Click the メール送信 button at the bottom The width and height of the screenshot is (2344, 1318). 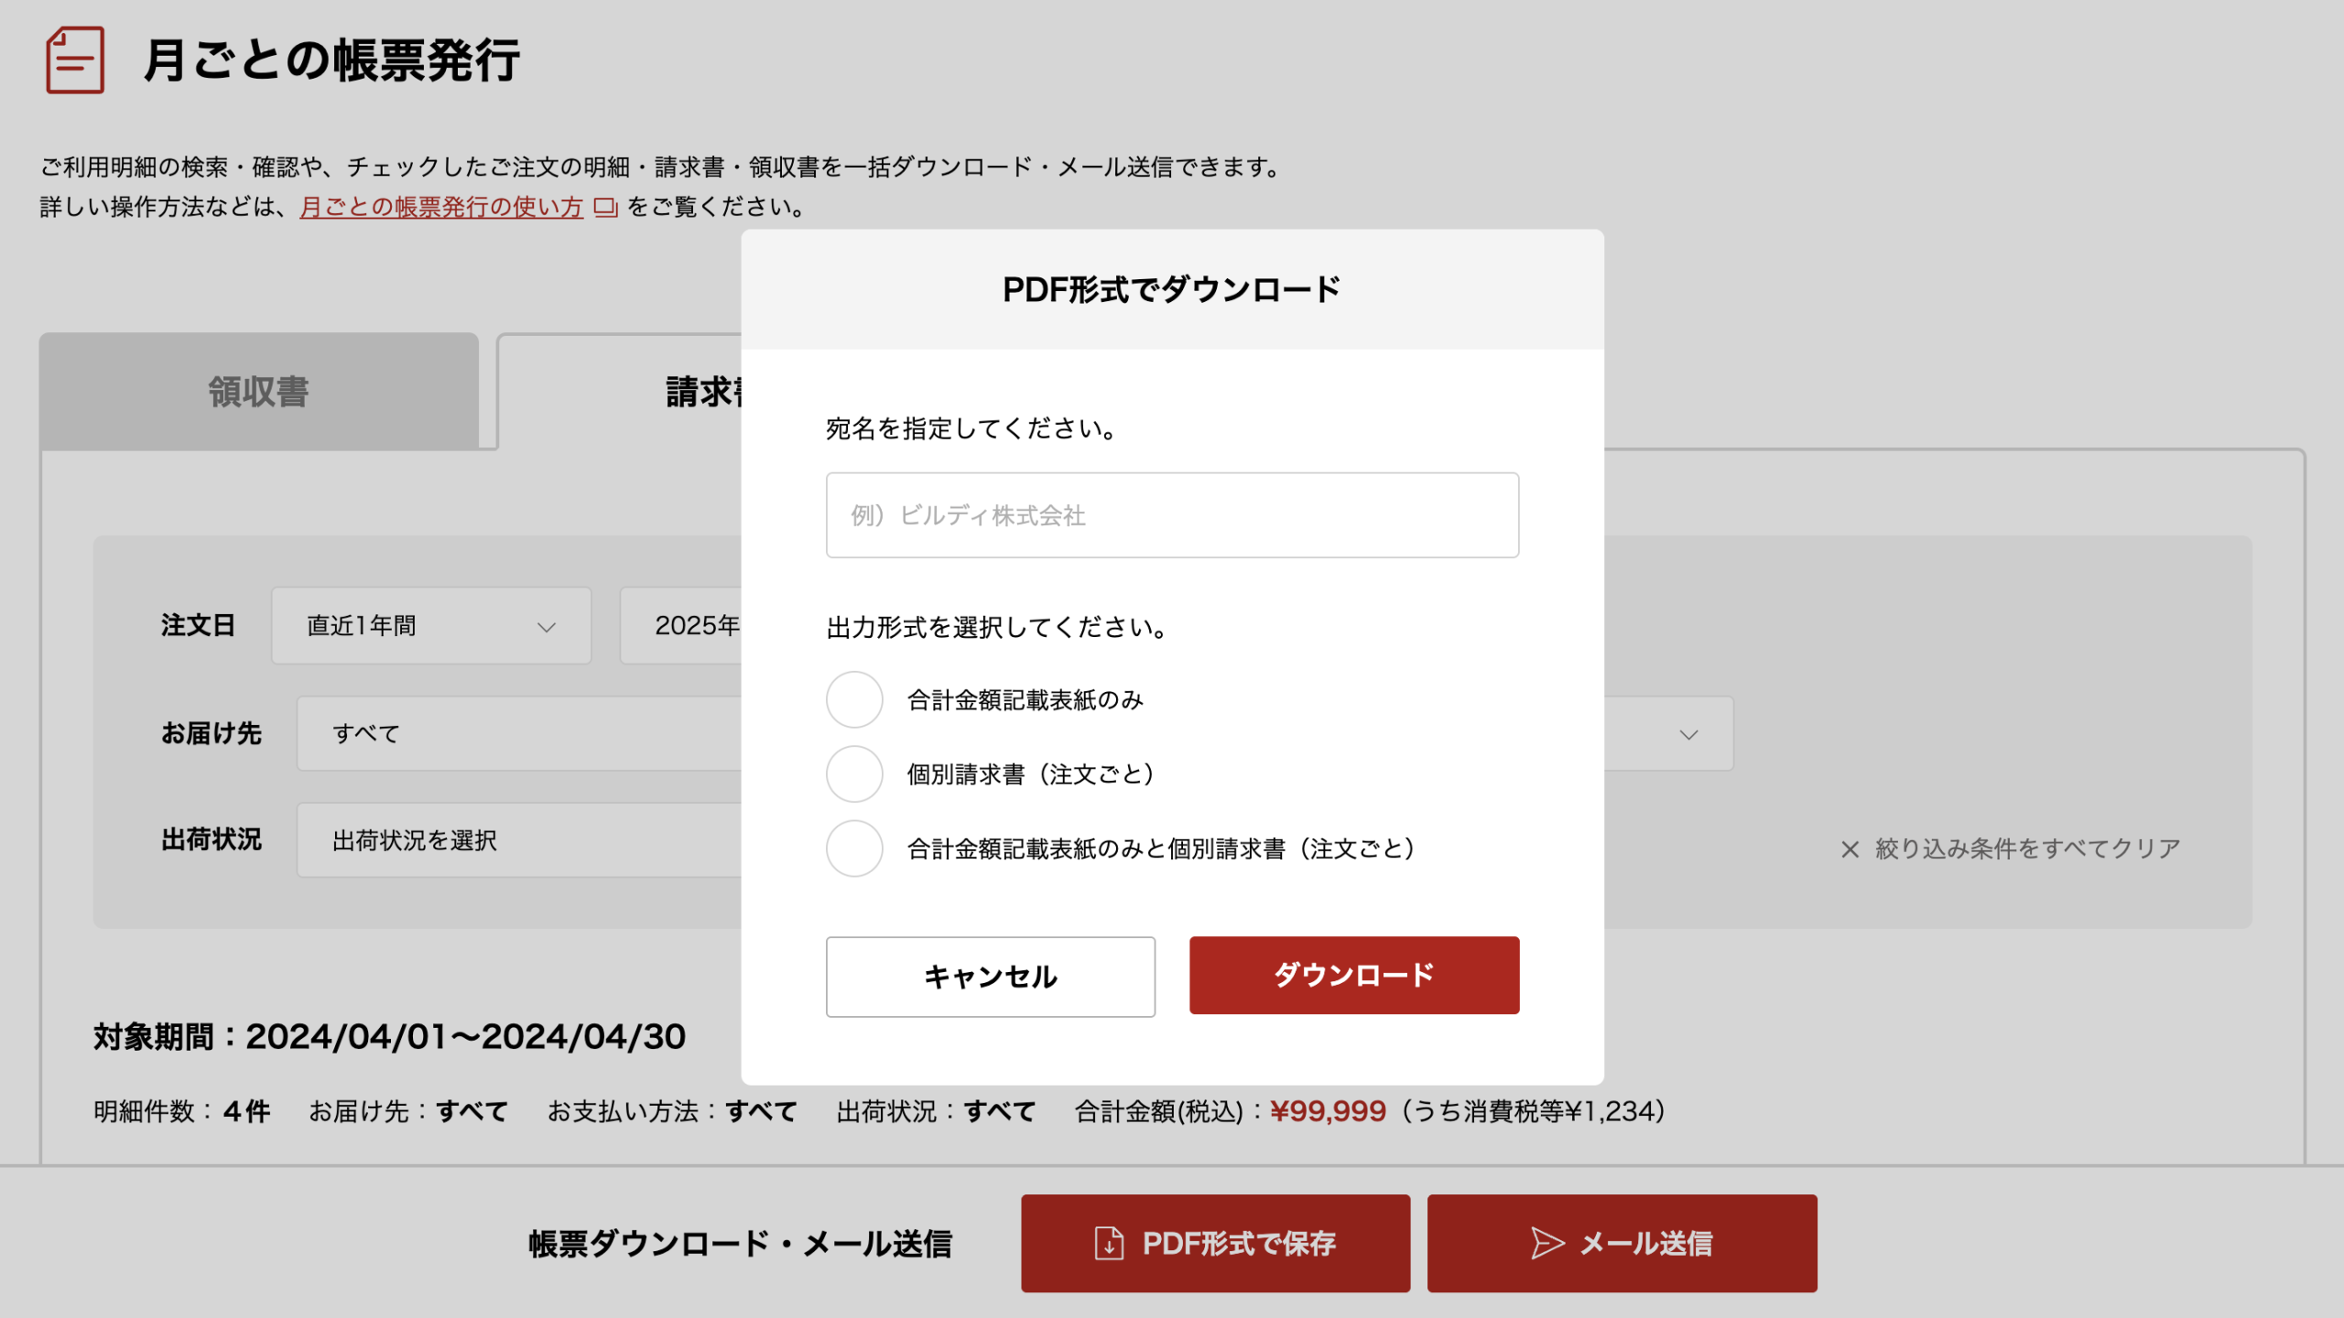[1622, 1243]
